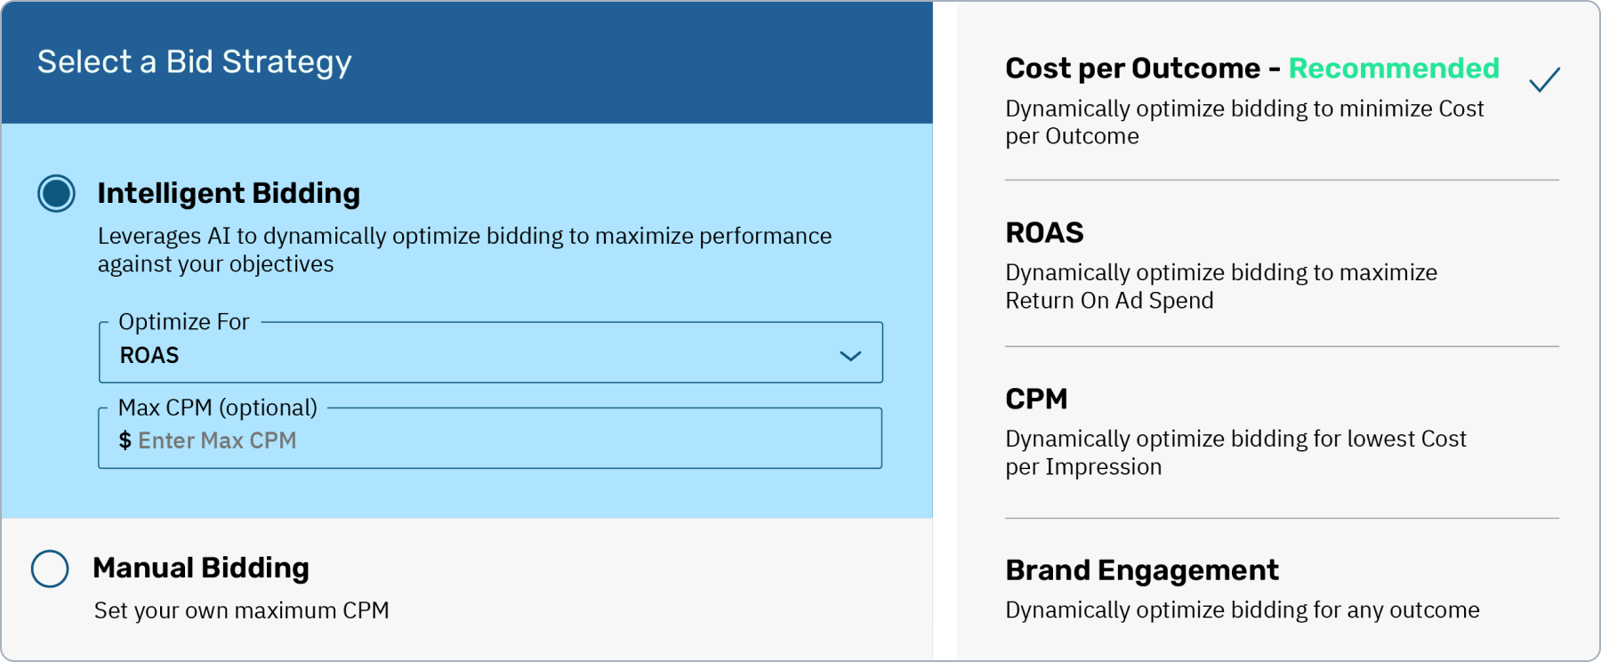Select the Manual Bidding radio button
This screenshot has width=1601, height=662.
tap(50, 569)
